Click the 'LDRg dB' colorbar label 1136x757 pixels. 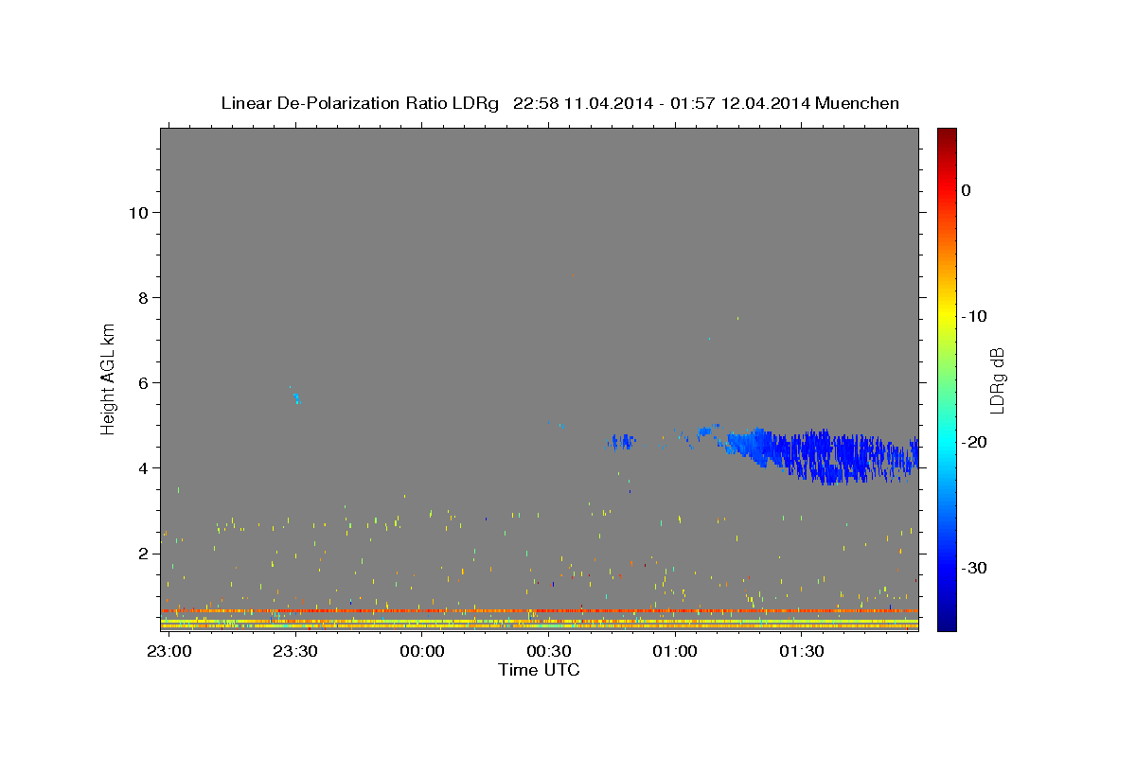tap(997, 380)
